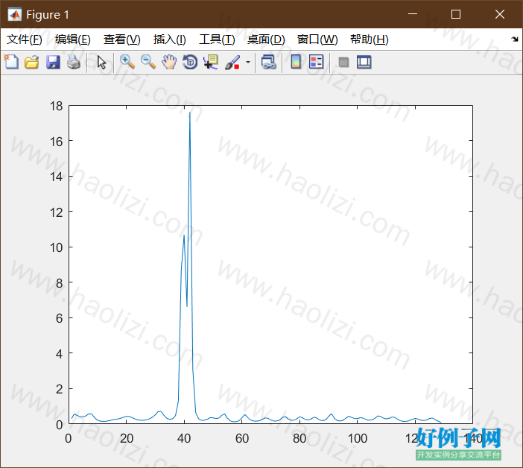Screen dimensions: 523x468
Task: Click the Link Plot icon
Action: tap(269, 62)
